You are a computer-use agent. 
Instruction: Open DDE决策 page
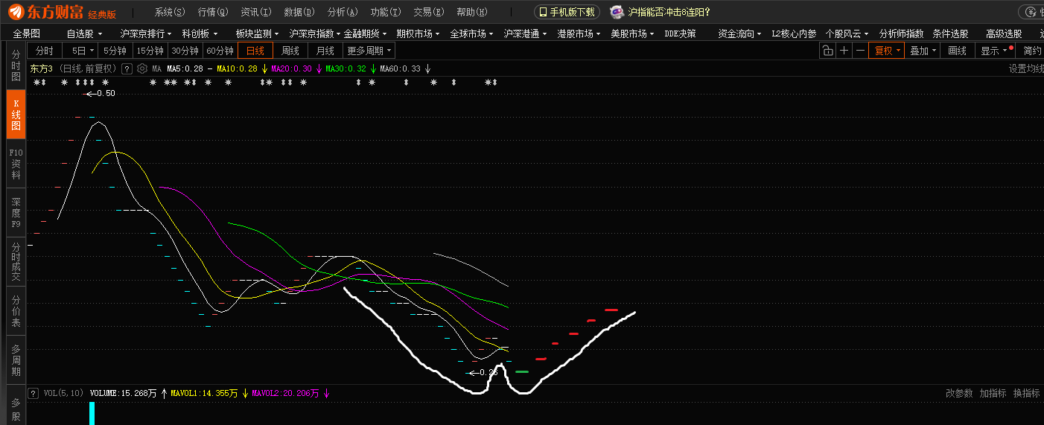point(681,33)
